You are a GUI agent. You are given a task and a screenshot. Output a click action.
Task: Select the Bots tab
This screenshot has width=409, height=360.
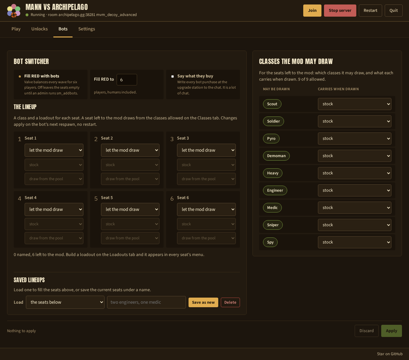tap(63, 29)
